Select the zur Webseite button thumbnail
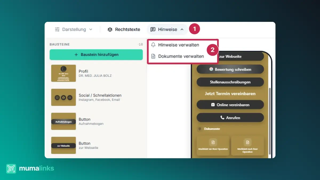 point(63,145)
